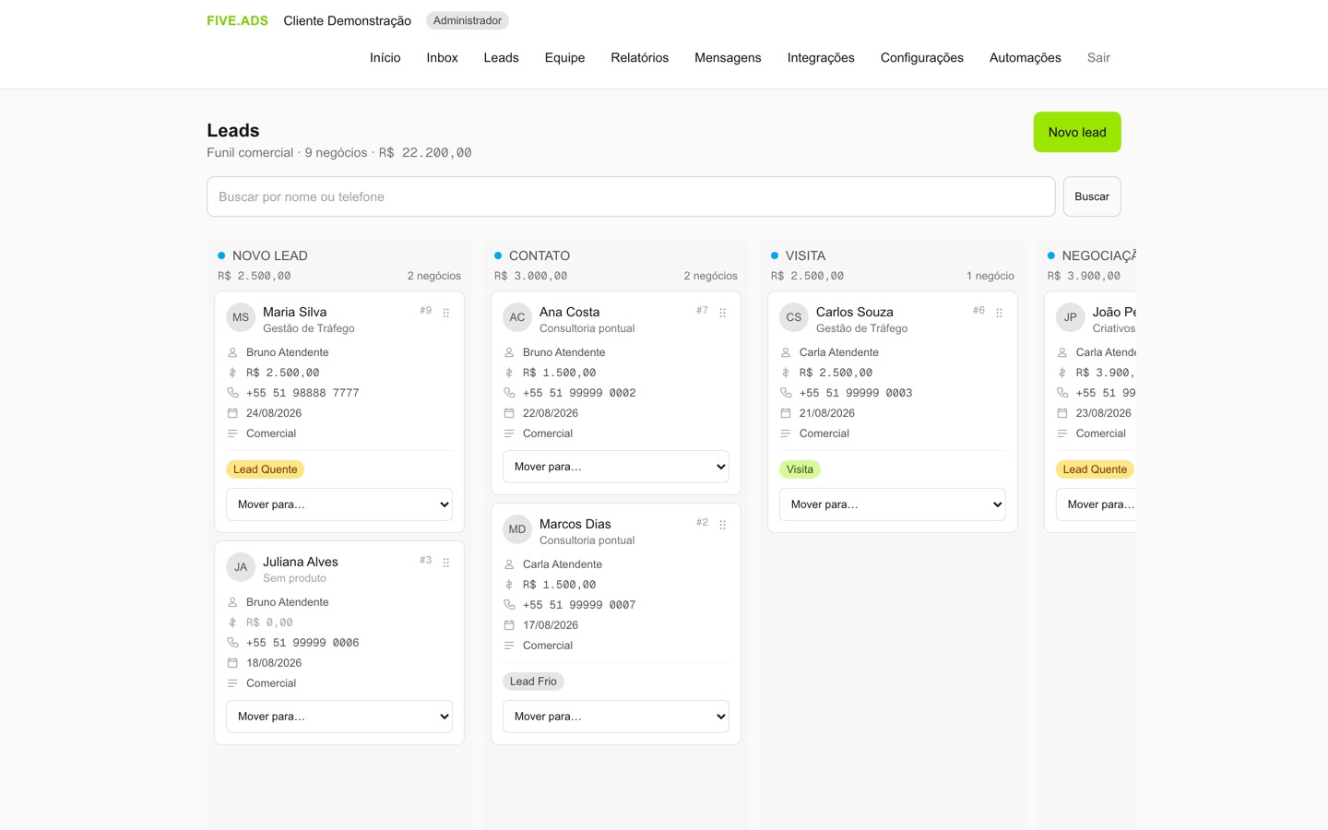Open the Marcos Dias lead name

pyautogui.click(x=575, y=524)
